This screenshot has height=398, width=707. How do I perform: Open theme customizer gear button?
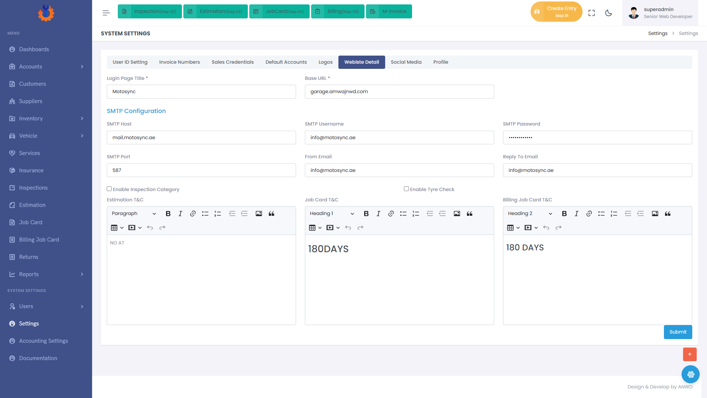691,374
